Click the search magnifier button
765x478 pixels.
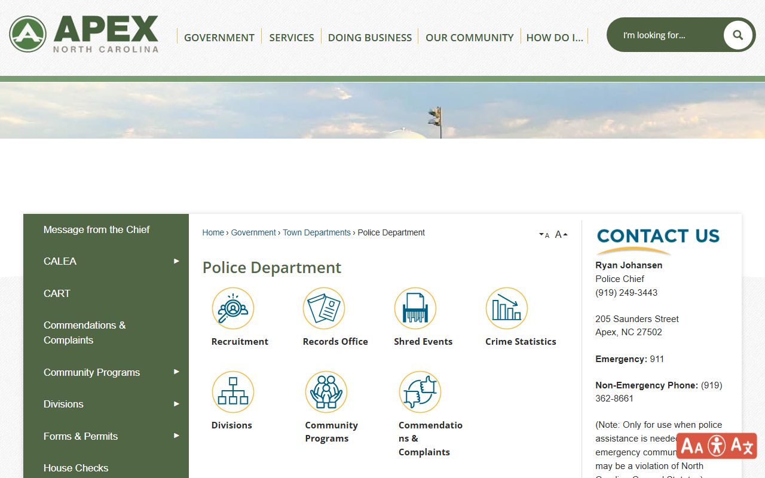tap(738, 35)
